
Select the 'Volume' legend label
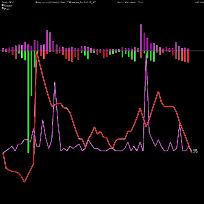click(8, 6)
